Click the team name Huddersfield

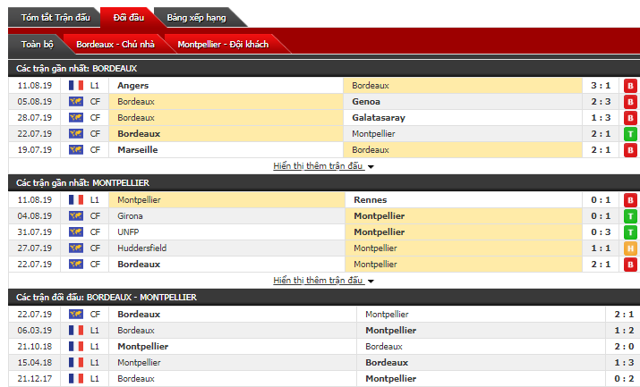click(x=142, y=248)
